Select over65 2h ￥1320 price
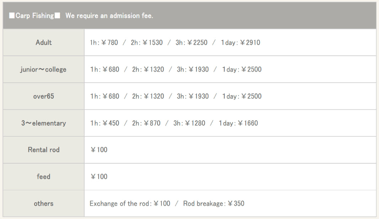This screenshot has width=379, height=219. click(x=148, y=96)
